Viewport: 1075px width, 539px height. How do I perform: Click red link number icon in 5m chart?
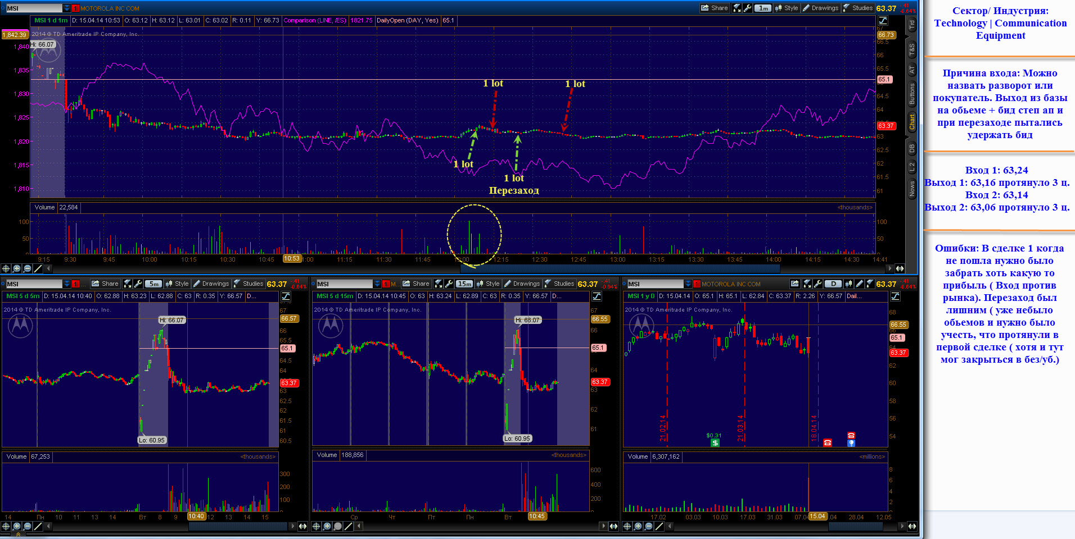[75, 284]
